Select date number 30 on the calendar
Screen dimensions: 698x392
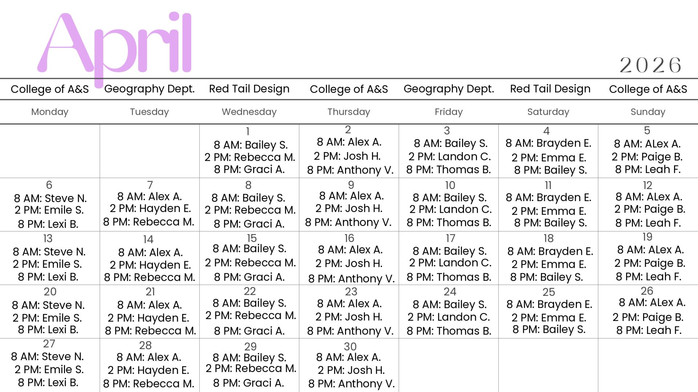coord(350,347)
